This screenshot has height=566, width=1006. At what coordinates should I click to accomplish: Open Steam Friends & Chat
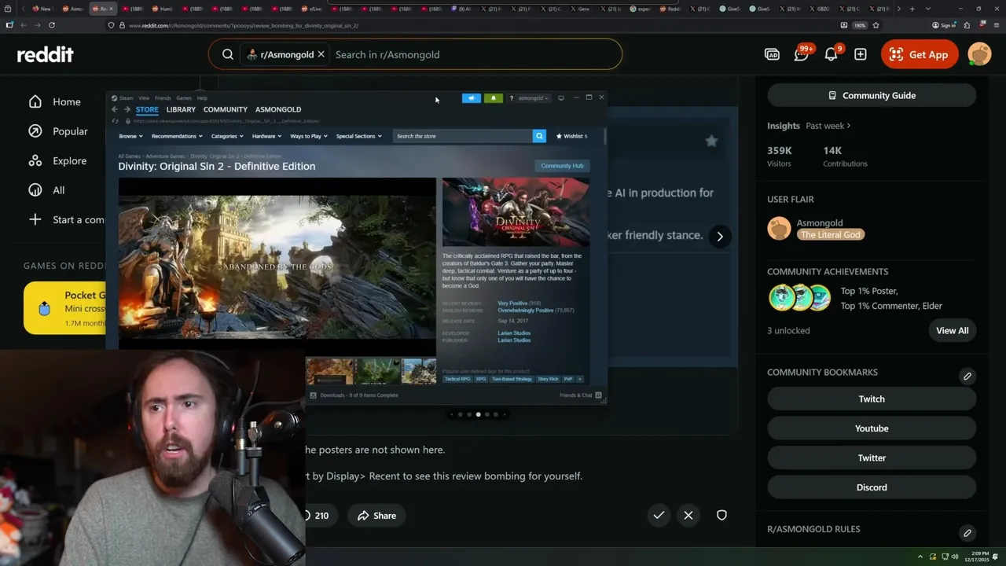(580, 395)
